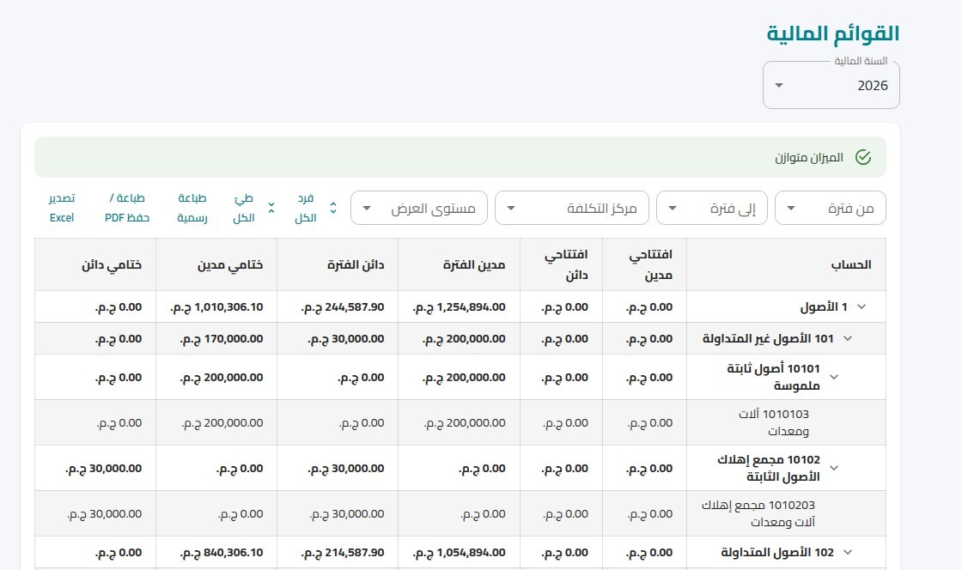This screenshot has height=570, width=962.
Task: Click the 214,587.90 value in row 102
Action: click(343, 553)
